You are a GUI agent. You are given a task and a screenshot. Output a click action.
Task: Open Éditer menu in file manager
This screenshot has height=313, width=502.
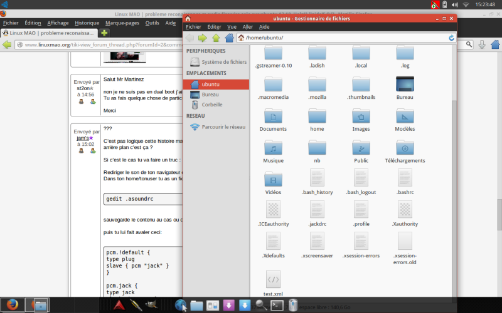[x=214, y=27]
